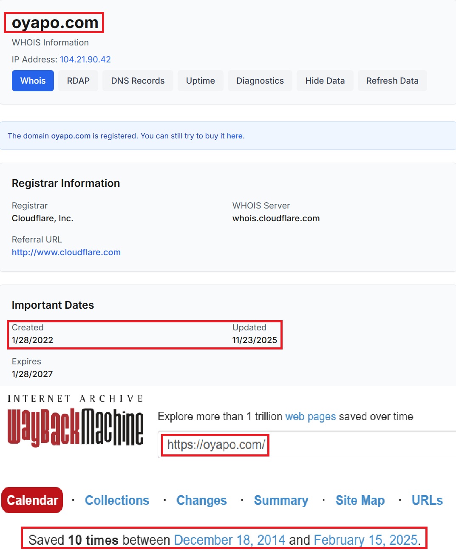This screenshot has width=456, height=558.
Task: Open the Diagnostics tab
Action: [x=260, y=81]
